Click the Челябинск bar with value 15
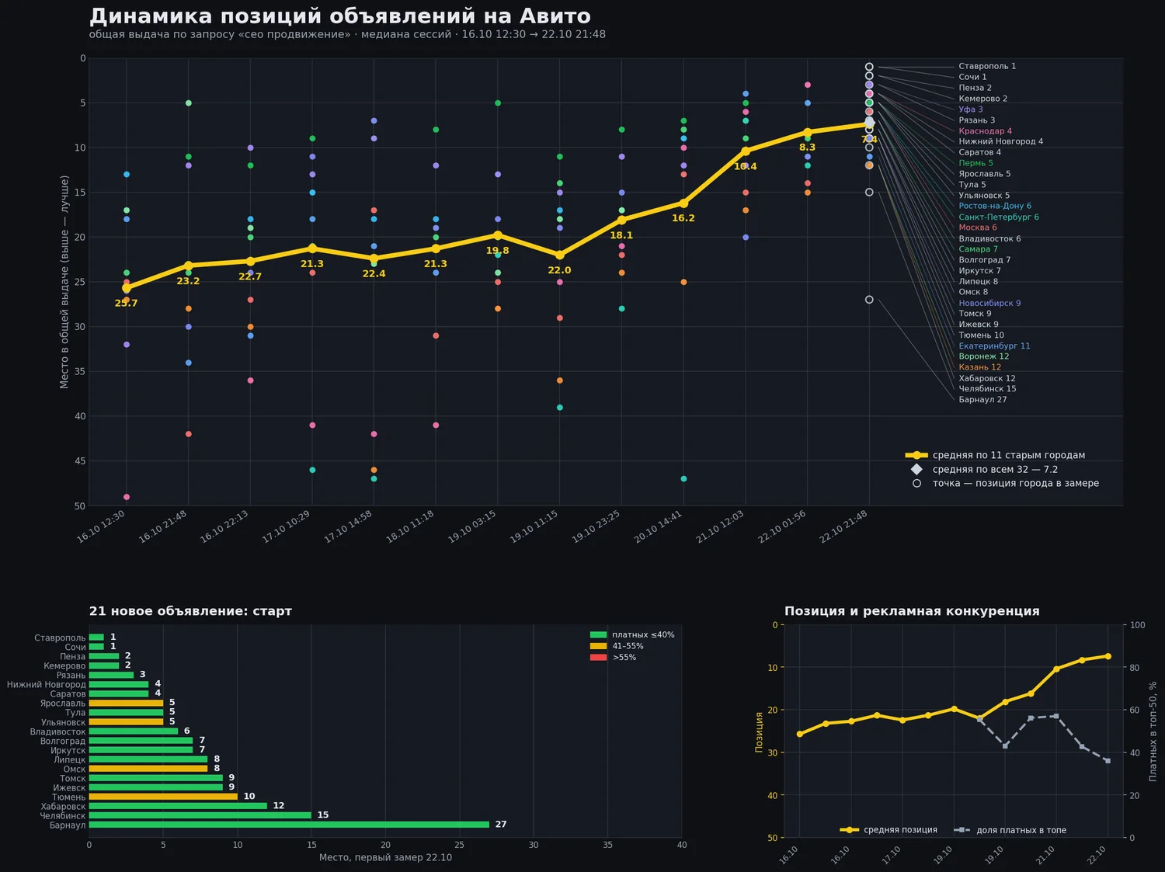This screenshot has height=872, width=1165. [x=200, y=815]
